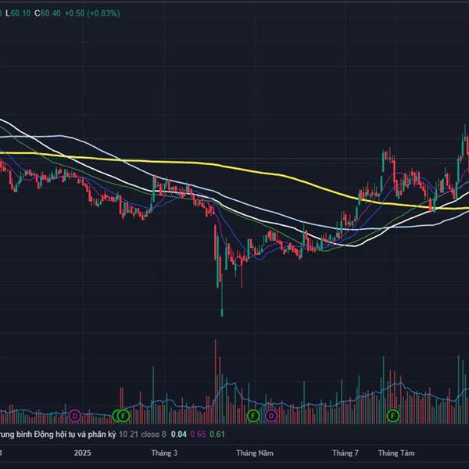
Task: Click the price change +0.50 (+0.83%)
Action: [92, 13]
